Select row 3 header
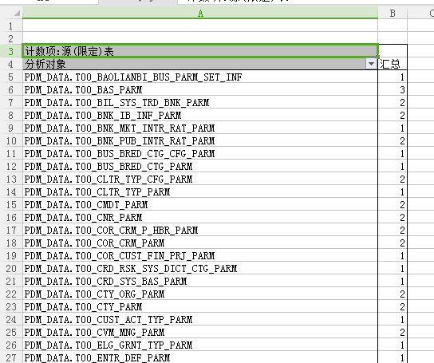 tap(11, 51)
